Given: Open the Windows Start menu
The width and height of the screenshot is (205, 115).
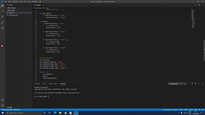Looking at the screenshot, I should 3,113.
